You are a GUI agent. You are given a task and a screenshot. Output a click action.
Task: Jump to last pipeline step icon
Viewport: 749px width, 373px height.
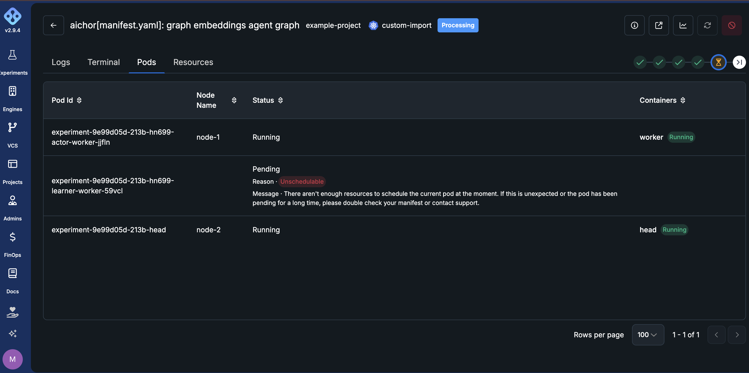(x=739, y=62)
